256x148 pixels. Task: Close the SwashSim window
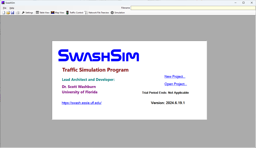point(251,3)
